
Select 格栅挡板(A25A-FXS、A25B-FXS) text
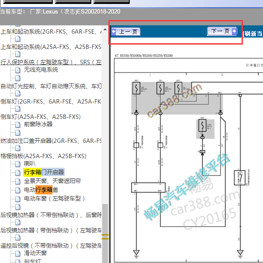(43, 156)
